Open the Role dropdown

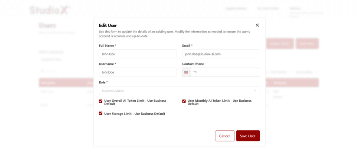[179, 91]
